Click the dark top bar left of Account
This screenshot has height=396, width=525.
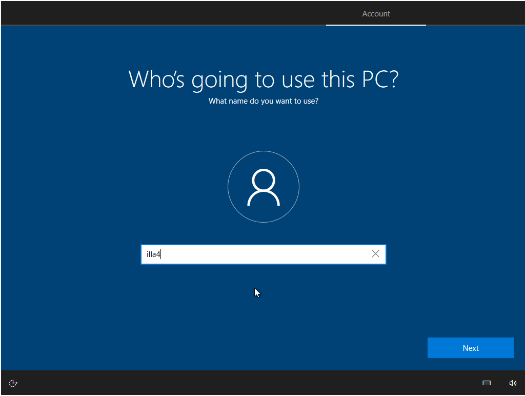(x=154, y=13)
